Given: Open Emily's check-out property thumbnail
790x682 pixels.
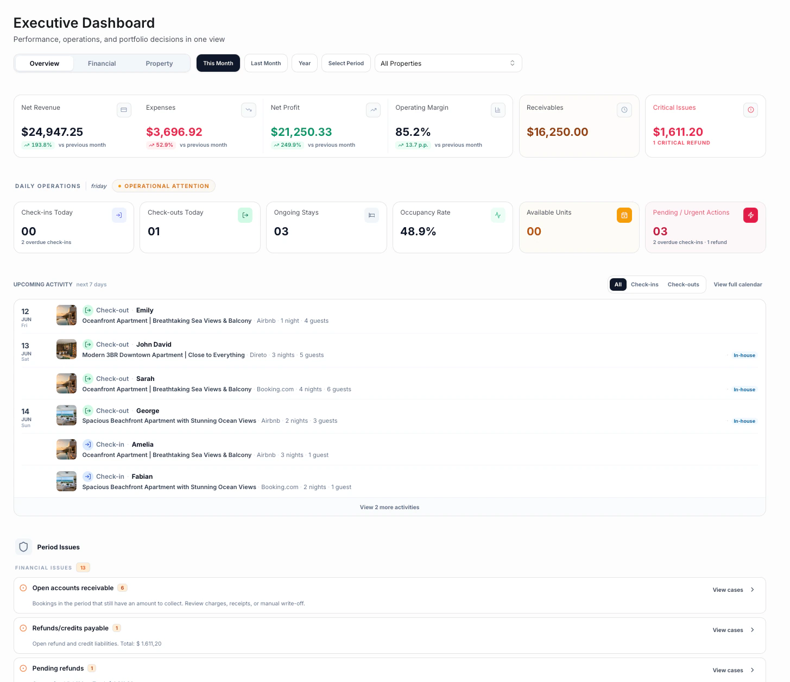Looking at the screenshot, I should click(x=66, y=315).
